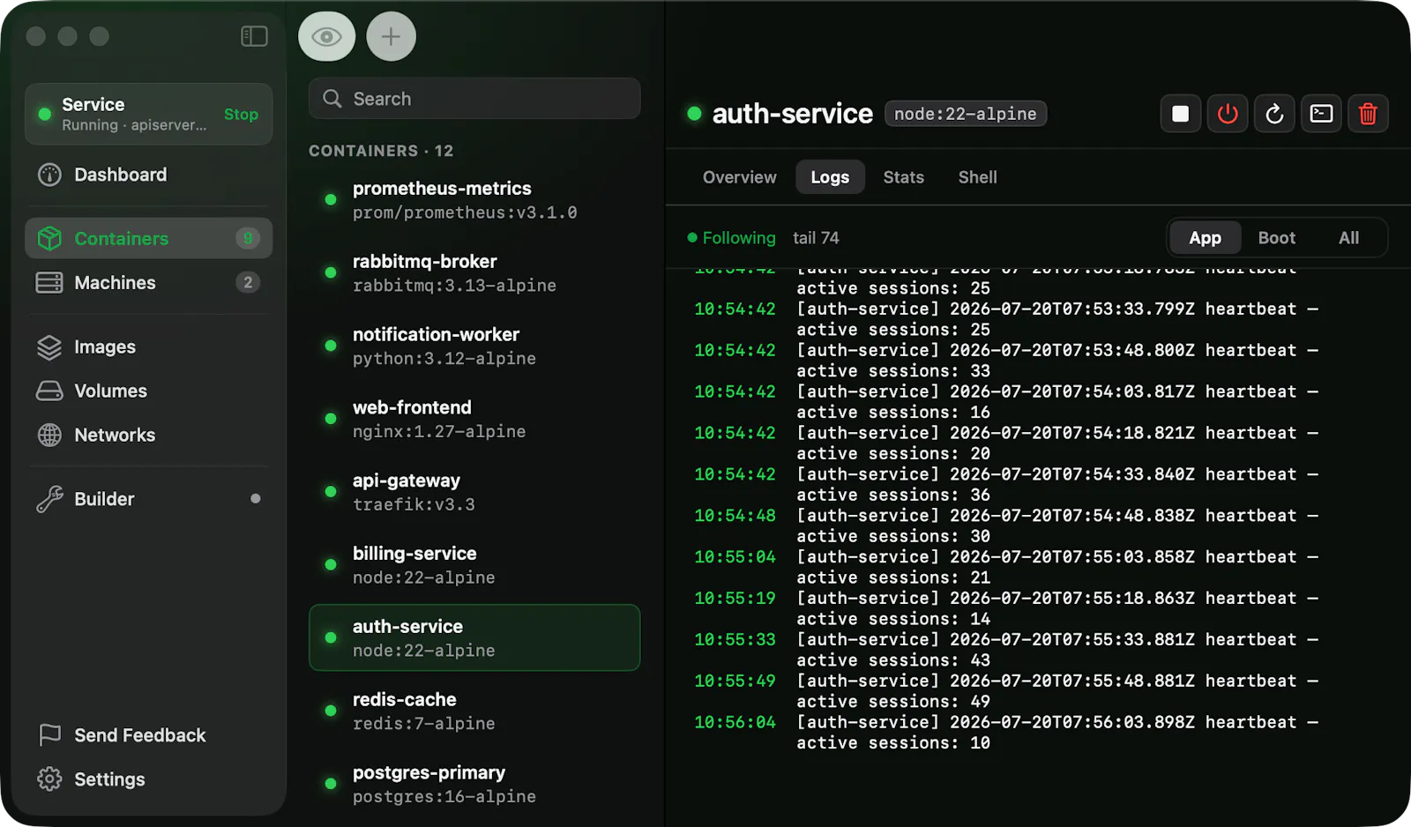1411x827 pixels.
Task: Select the App log filter
Action: (x=1205, y=238)
